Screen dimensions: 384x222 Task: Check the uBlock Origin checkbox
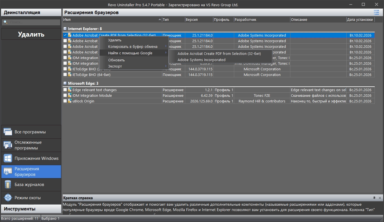point(65,101)
